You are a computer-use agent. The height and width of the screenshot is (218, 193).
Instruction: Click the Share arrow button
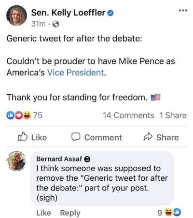tap(161, 137)
